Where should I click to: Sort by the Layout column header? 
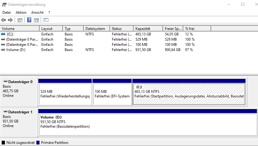[x=51, y=28]
